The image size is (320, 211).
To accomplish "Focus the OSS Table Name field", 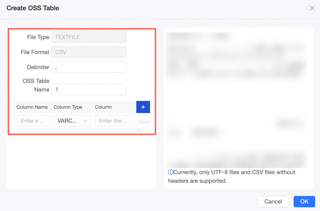I will pos(89,90).
